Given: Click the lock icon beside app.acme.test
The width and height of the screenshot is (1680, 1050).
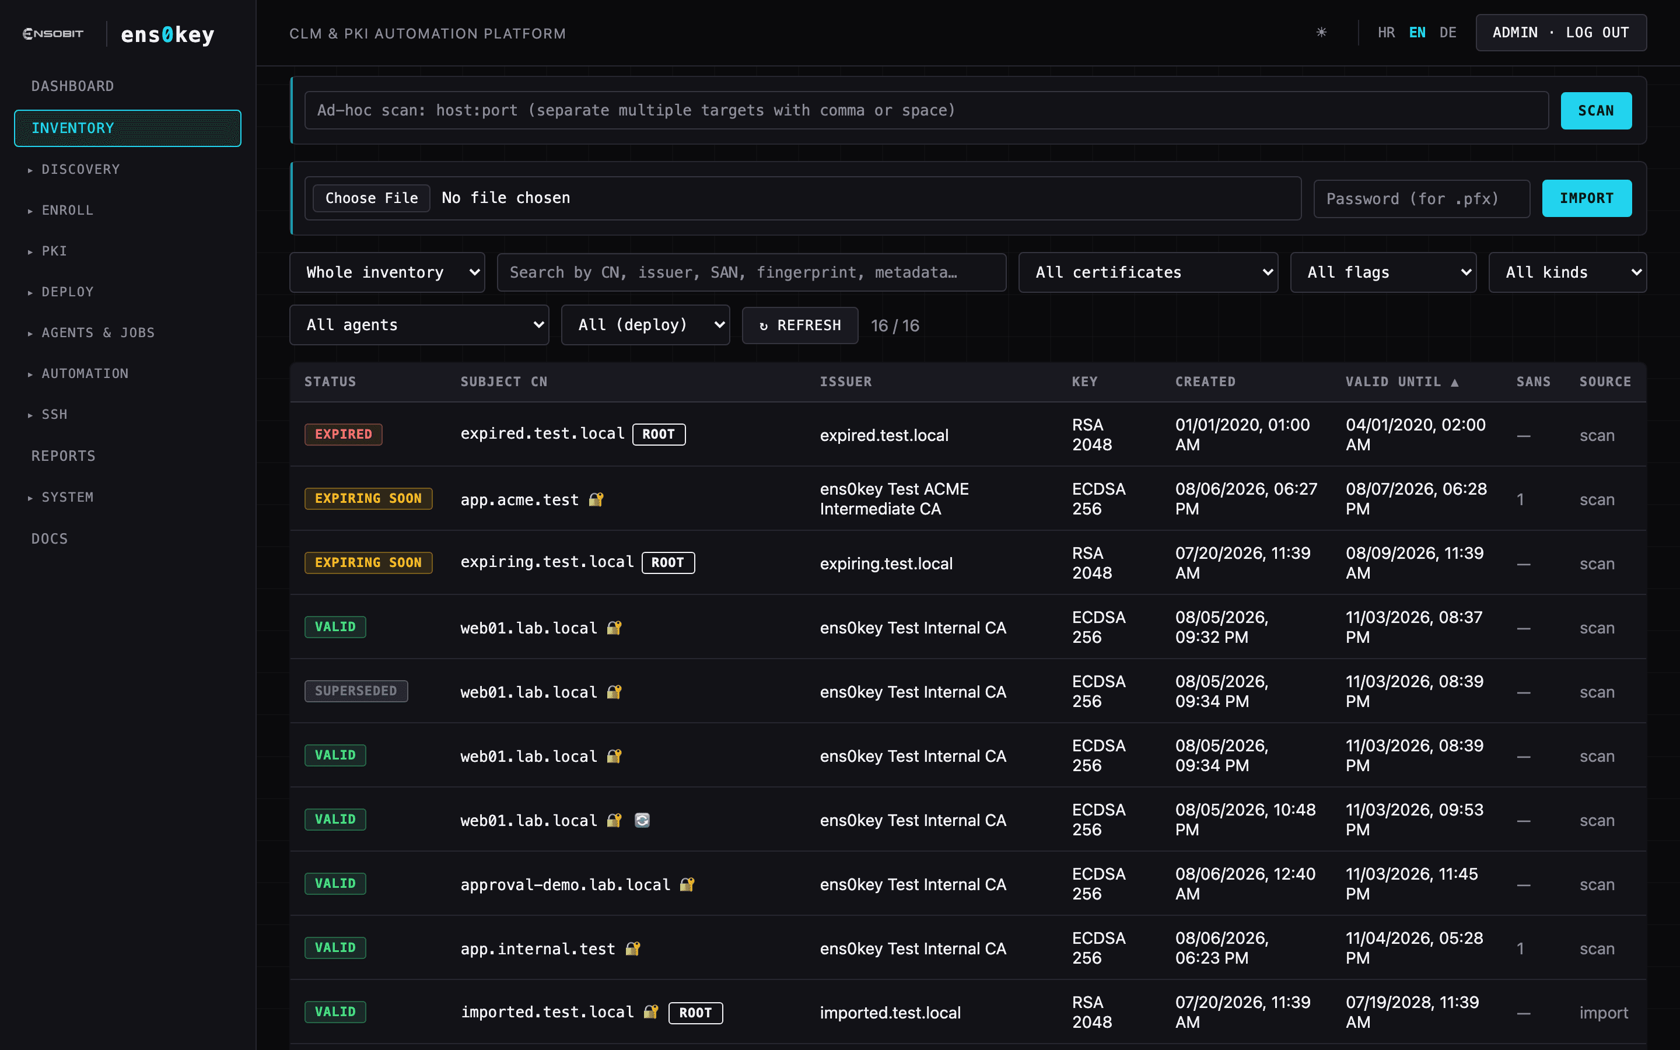Looking at the screenshot, I should 596,499.
